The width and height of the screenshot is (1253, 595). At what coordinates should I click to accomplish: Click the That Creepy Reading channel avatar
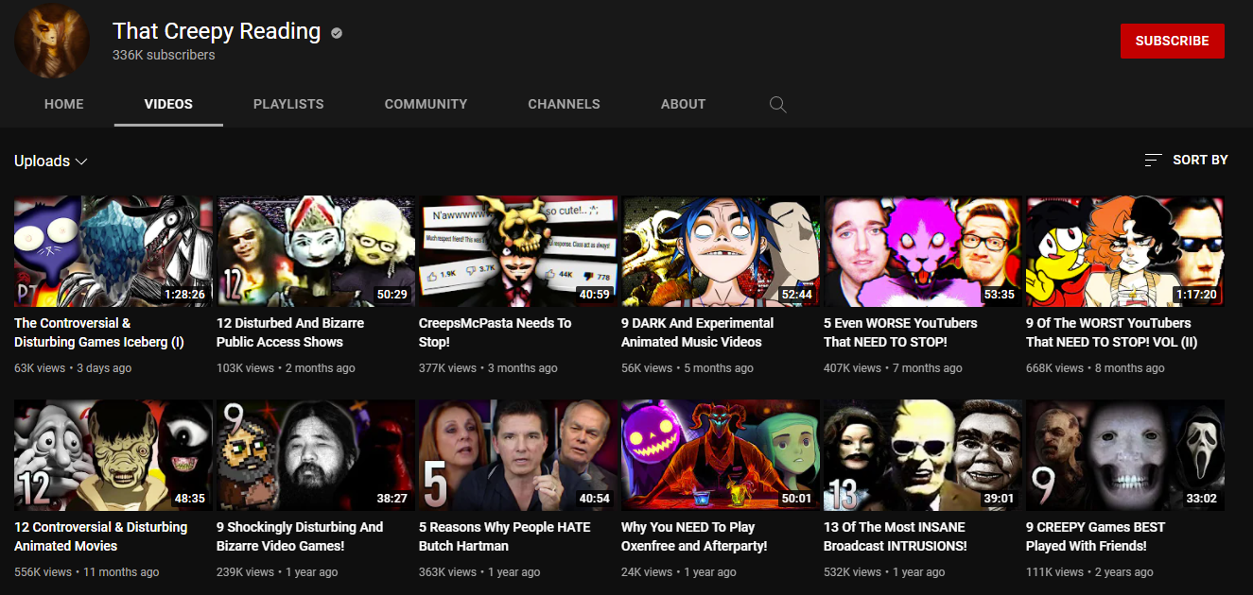pyautogui.click(x=52, y=42)
